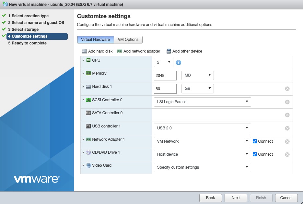This screenshot has width=303, height=204.
Task: Remove Network Adapter 1 with its X icon
Action: tap(287, 141)
